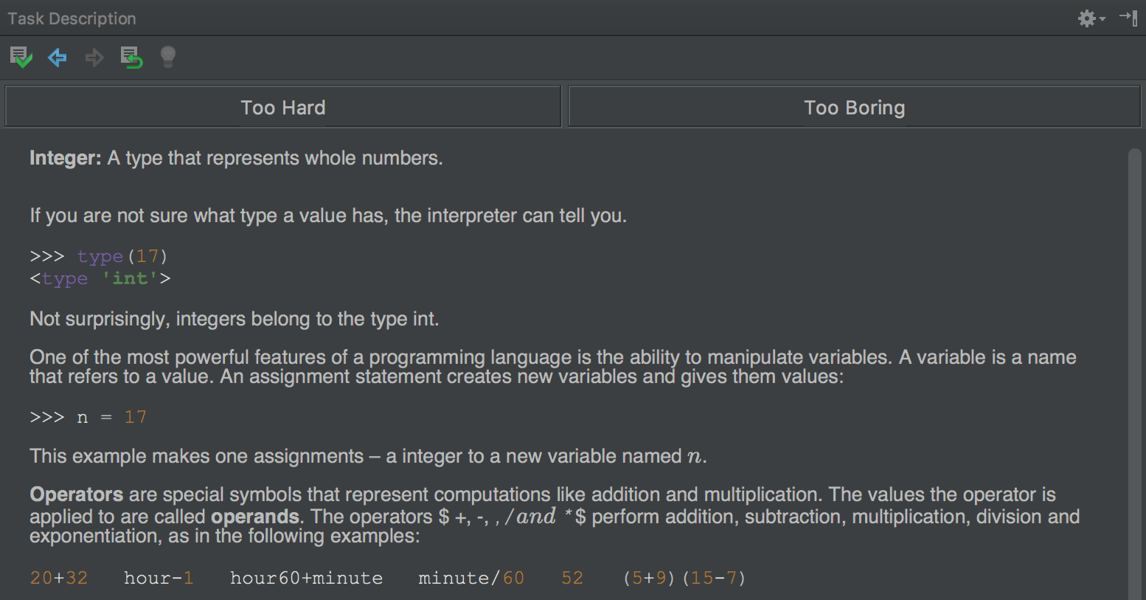This screenshot has width=1146, height=600.
Task: Navigate to the previous task using blue arrow
Action: coord(58,57)
